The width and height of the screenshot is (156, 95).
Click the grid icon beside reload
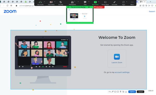(x=11, y=6)
